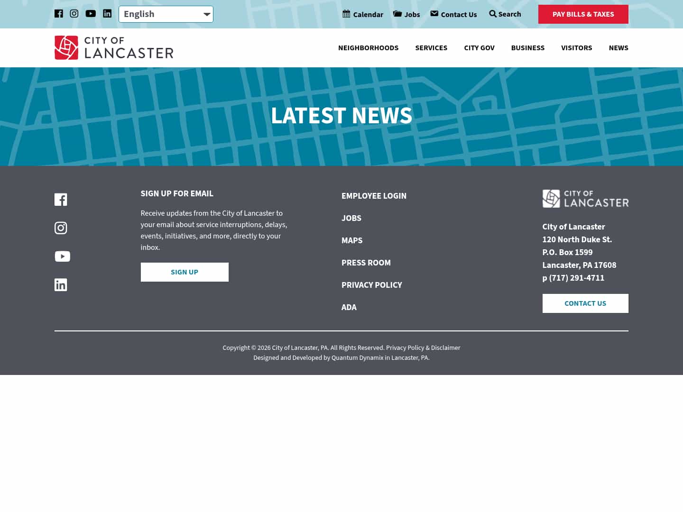The image size is (683, 512).
Task: Open the Neighborhoods navigation item
Action: pos(368,47)
